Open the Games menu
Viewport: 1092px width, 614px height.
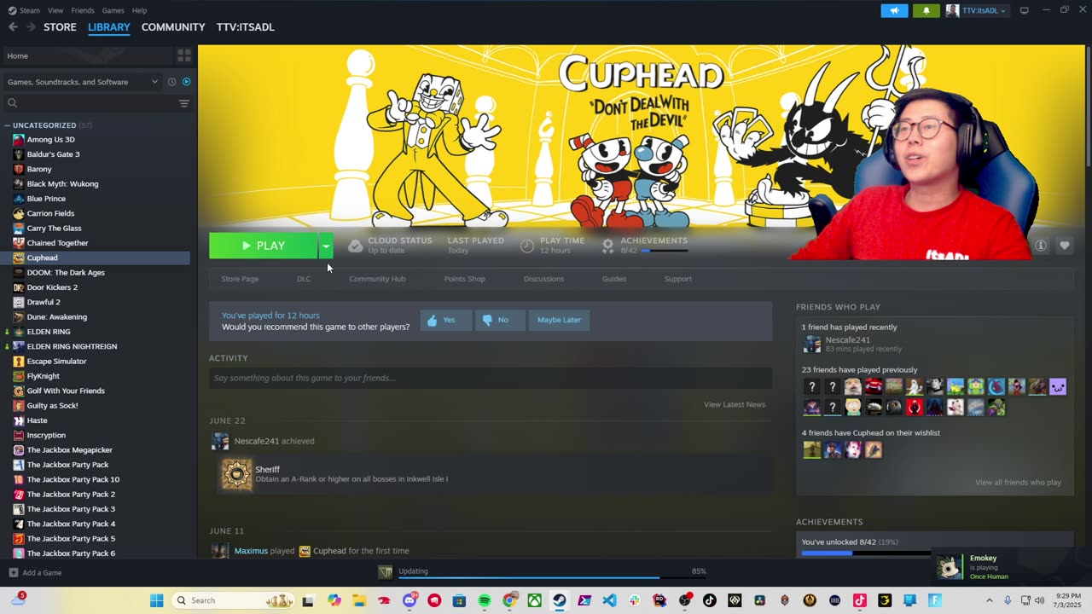coord(113,10)
